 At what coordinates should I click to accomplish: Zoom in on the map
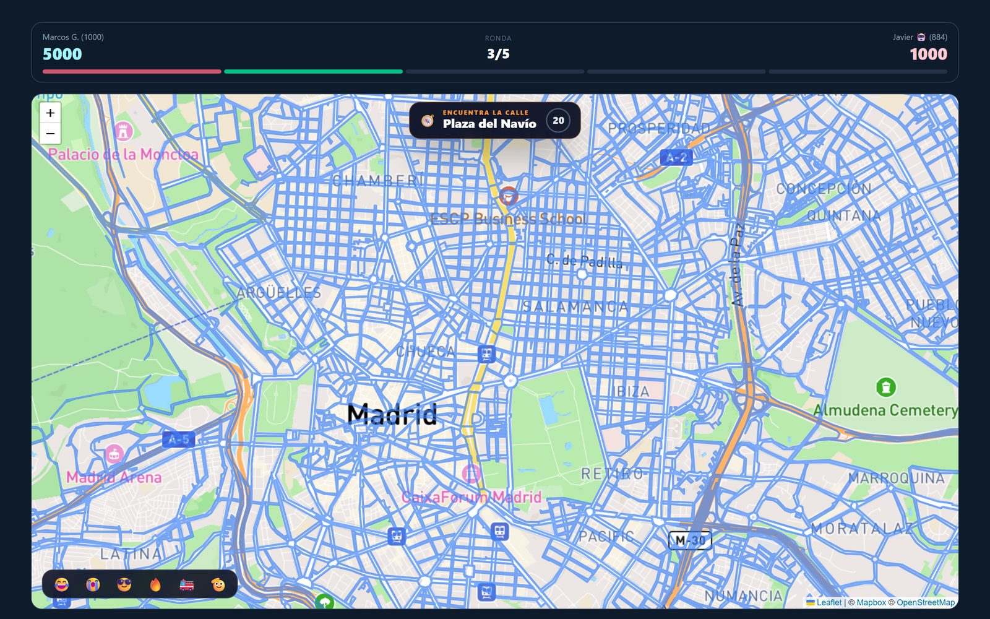[50, 113]
